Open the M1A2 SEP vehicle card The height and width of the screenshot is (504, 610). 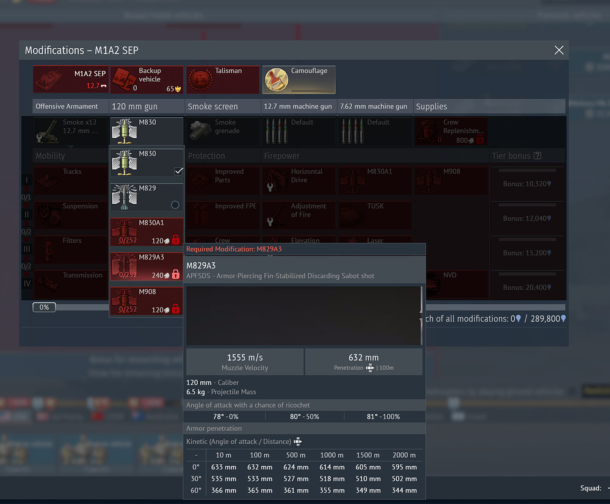click(70, 79)
